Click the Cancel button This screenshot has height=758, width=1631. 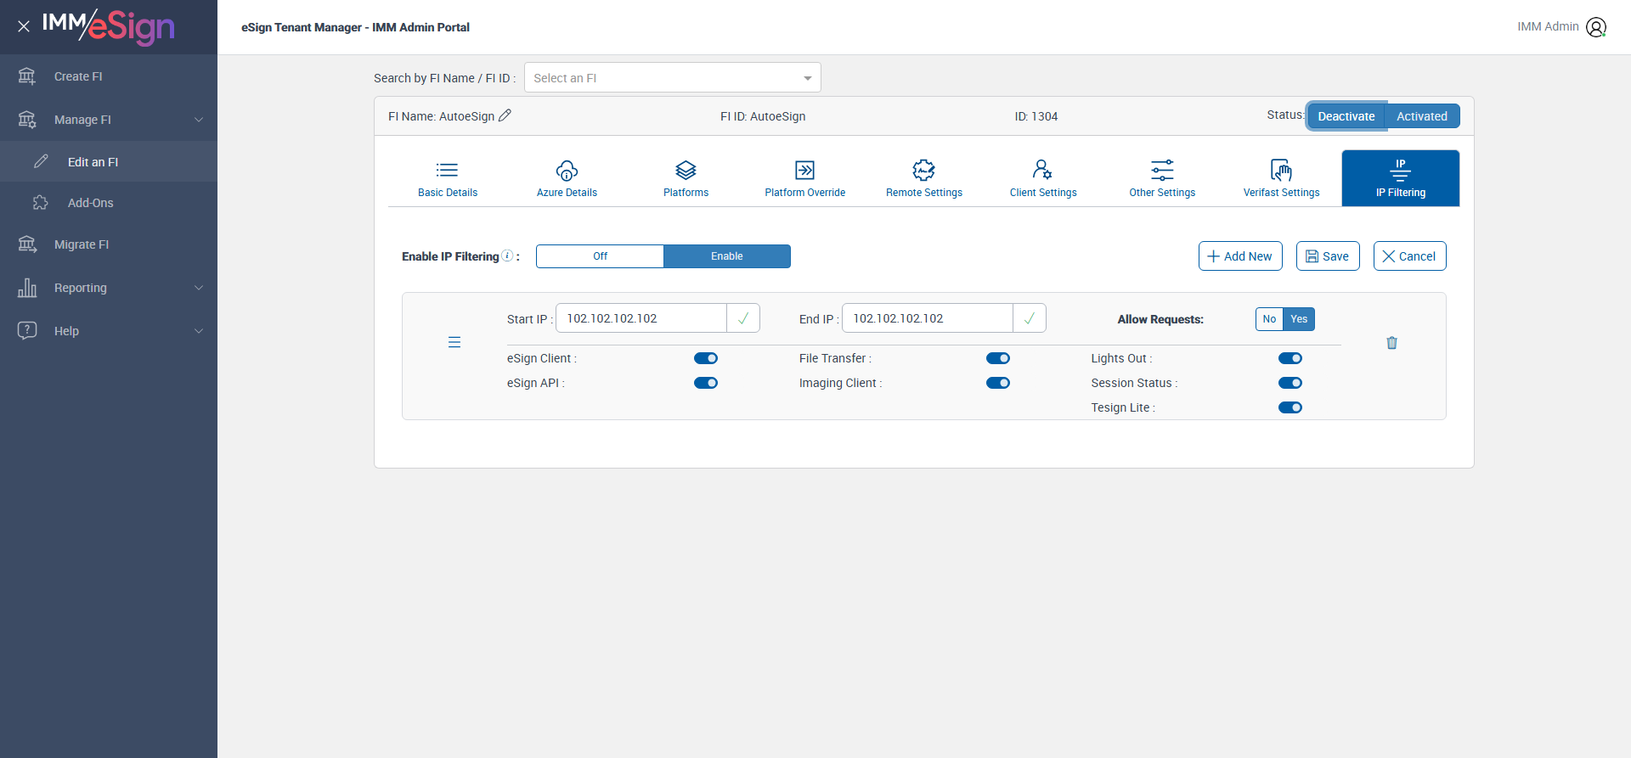click(1409, 256)
